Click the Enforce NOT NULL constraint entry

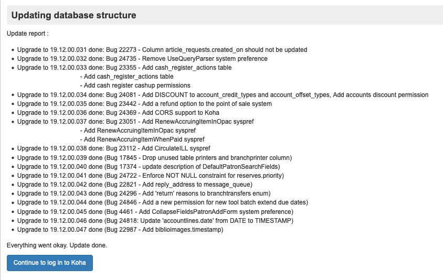coord(150,176)
